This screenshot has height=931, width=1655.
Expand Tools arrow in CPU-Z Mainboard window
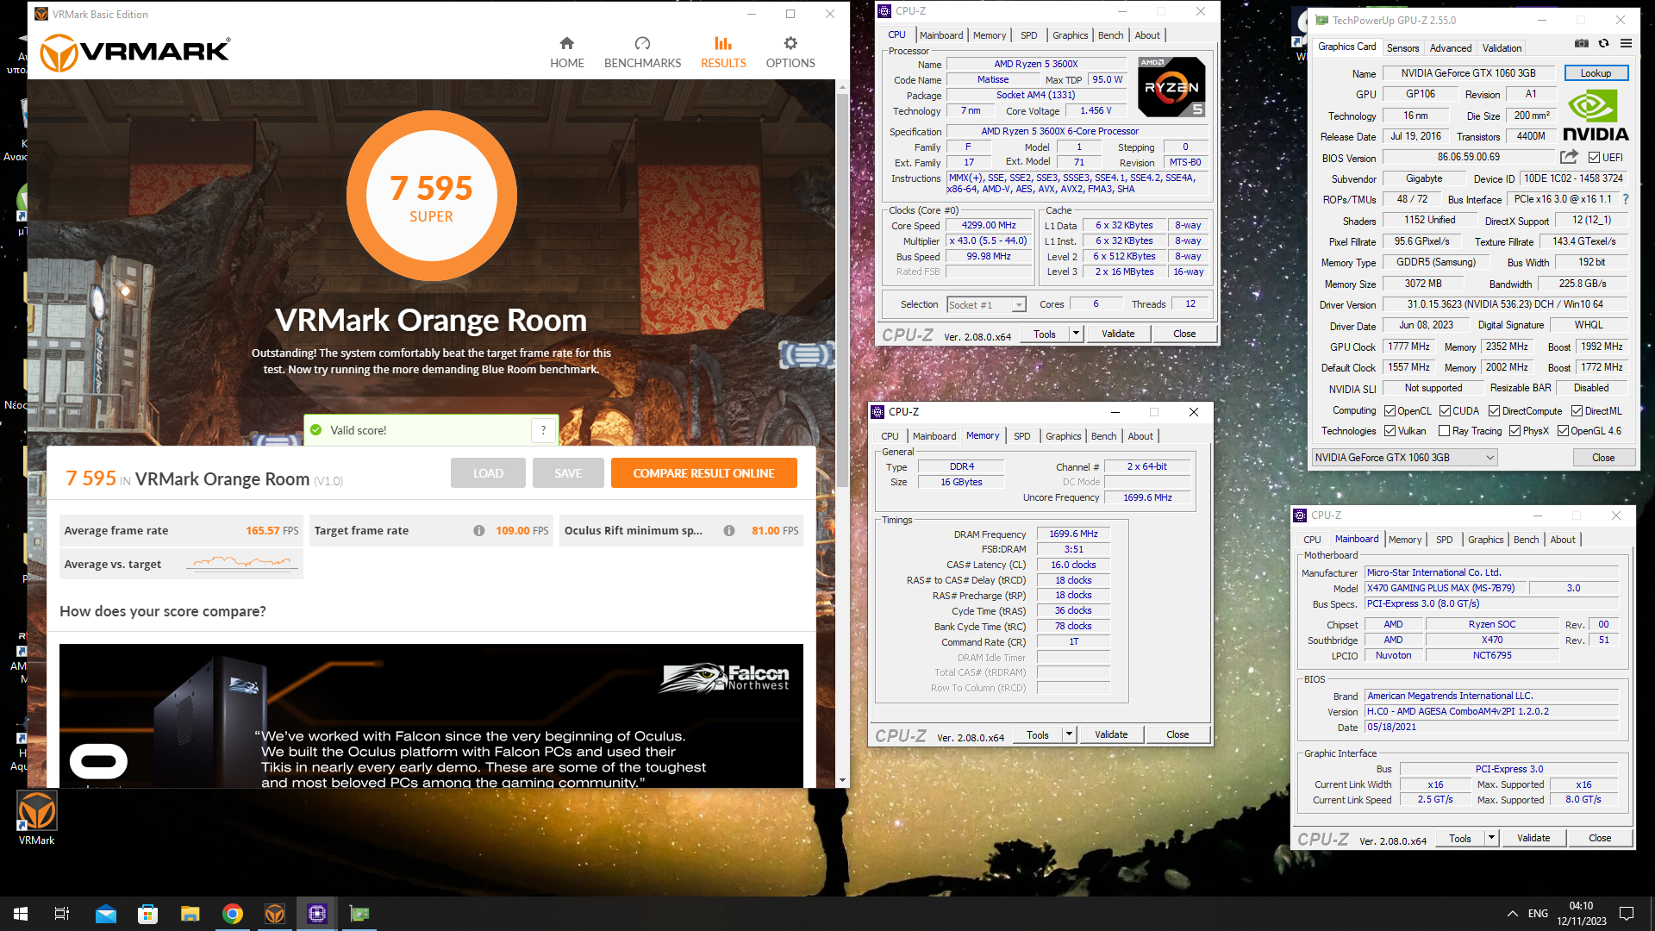click(x=1491, y=838)
